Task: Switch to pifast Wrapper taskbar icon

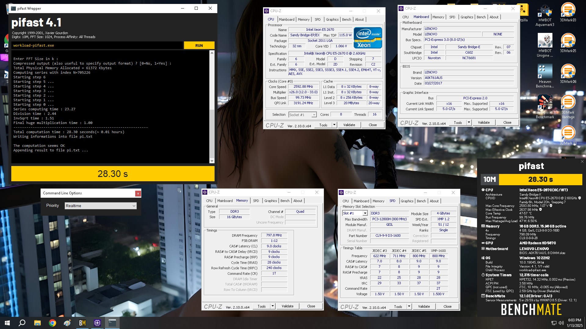Action: 112,323
